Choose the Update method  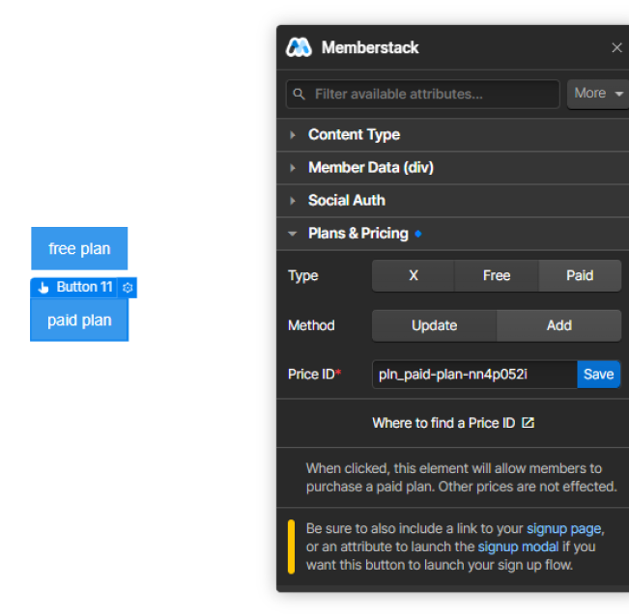click(x=434, y=325)
